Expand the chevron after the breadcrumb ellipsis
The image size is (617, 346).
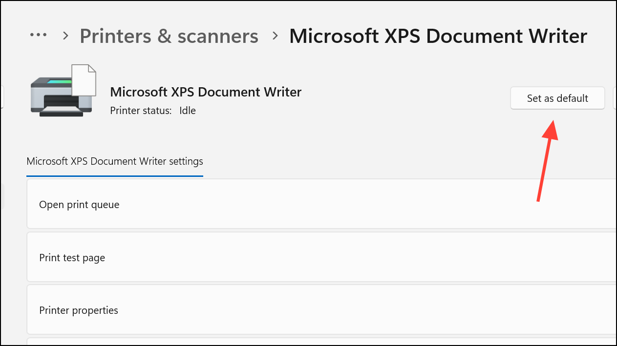pyautogui.click(x=64, y=35)
